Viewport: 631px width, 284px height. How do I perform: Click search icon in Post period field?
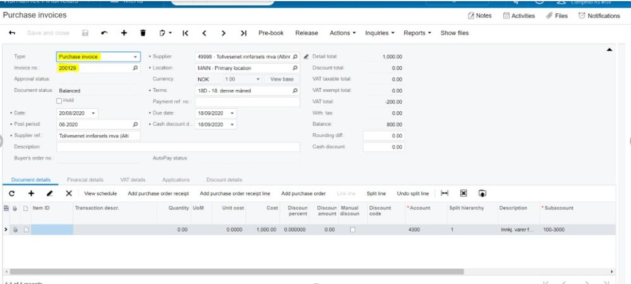click(135, 125)
